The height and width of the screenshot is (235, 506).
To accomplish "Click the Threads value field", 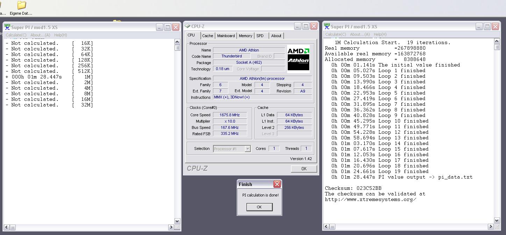I will [x=306, y=148].
